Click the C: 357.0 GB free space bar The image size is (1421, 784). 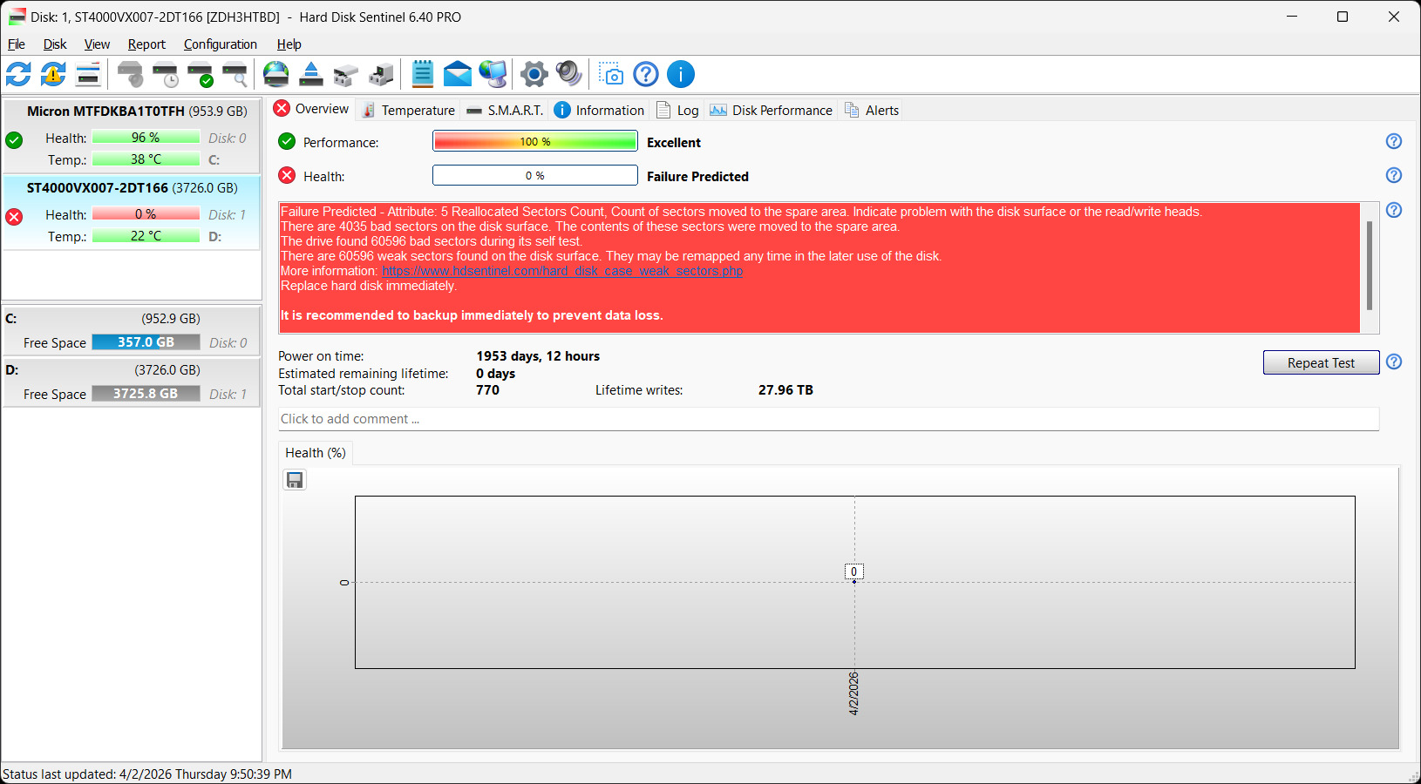(146, 342)
